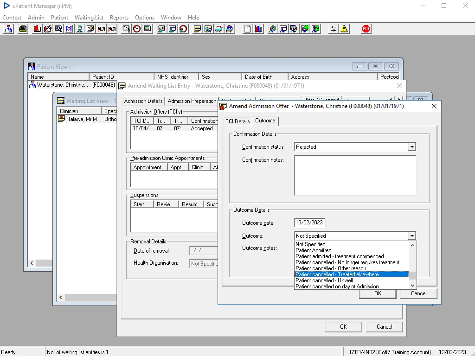Open the Context menu

[12, 18]
